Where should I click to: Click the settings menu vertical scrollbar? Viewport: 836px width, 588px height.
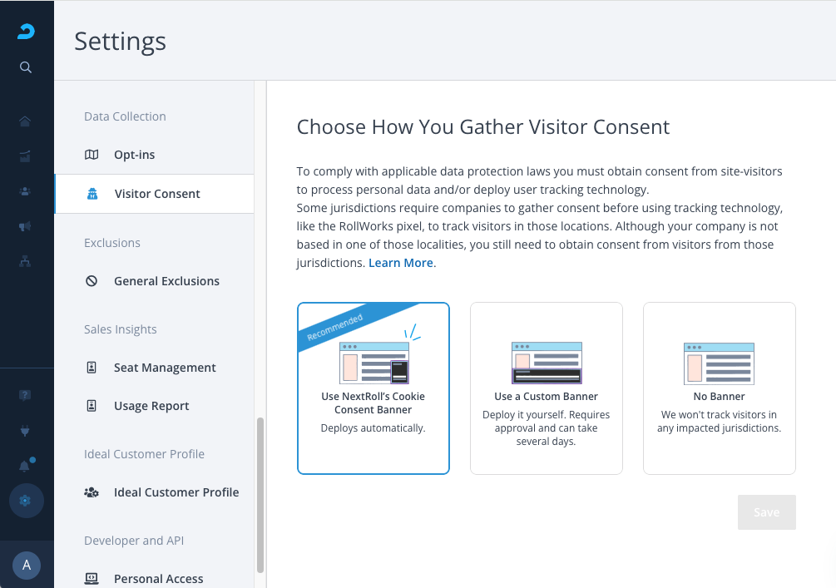click(260, 494)
